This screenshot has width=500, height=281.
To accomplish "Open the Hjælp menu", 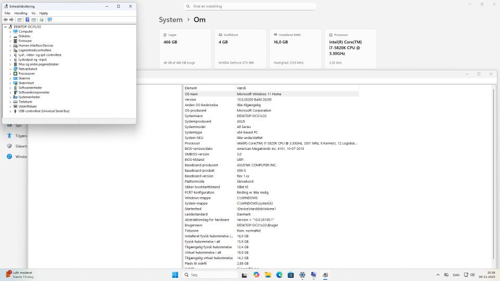I will point(44,13).
